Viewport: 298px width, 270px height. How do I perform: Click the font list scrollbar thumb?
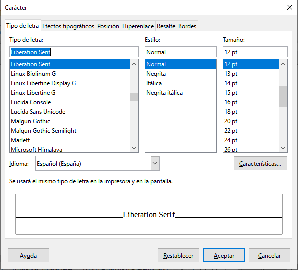(134, 97)
